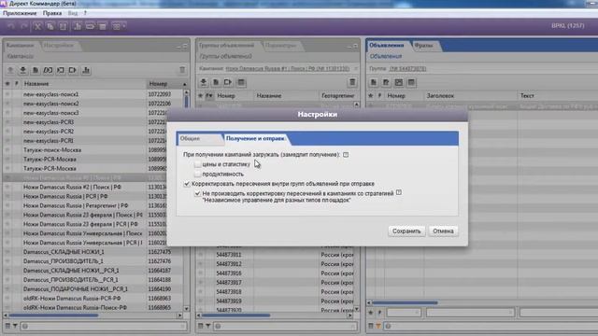Screen dimensions: 598x336
Task: Click 'Название' column header in campaigns table
Action: pyautogui.click(x=36, y=84)
